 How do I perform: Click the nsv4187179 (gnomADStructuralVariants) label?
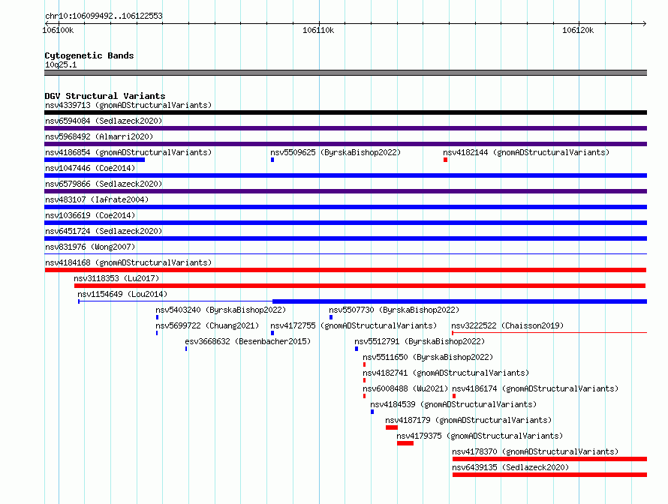(x=468, y=420)
